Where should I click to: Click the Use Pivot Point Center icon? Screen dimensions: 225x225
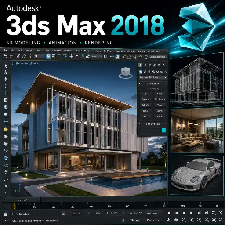105,57
